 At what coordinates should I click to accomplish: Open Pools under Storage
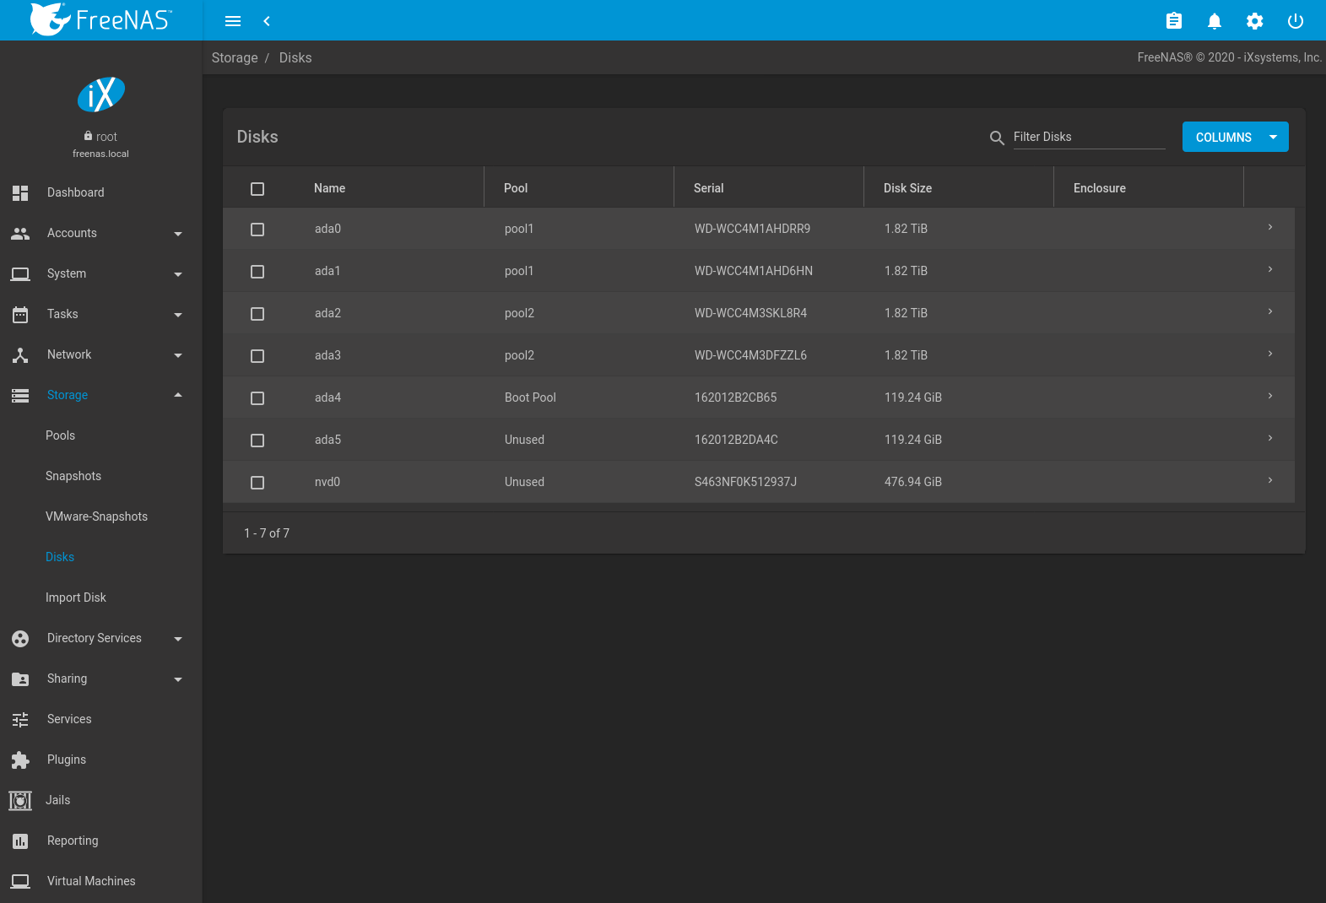tap(60, 435)
